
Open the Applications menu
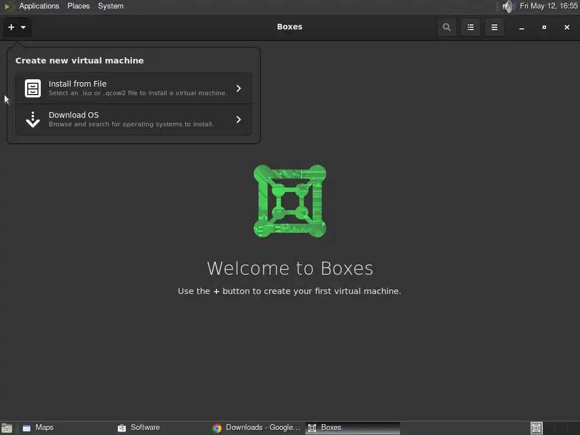[x=39, y=6]
